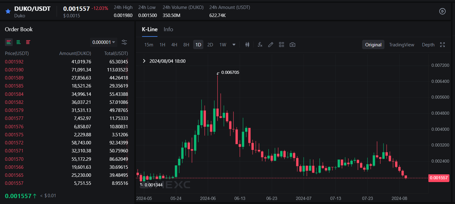The width and height of the screenshot is (455, 204).
Task: Select the 15m chart interval
Action: 149,45
